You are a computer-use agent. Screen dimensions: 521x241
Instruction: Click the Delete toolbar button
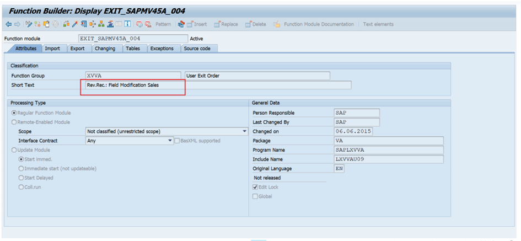256,24
